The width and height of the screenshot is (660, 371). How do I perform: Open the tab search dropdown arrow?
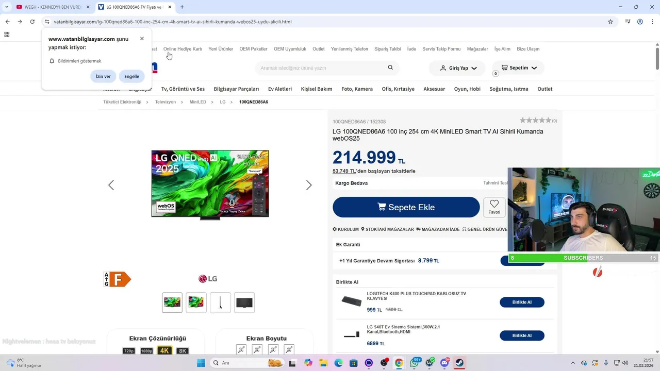6,7
